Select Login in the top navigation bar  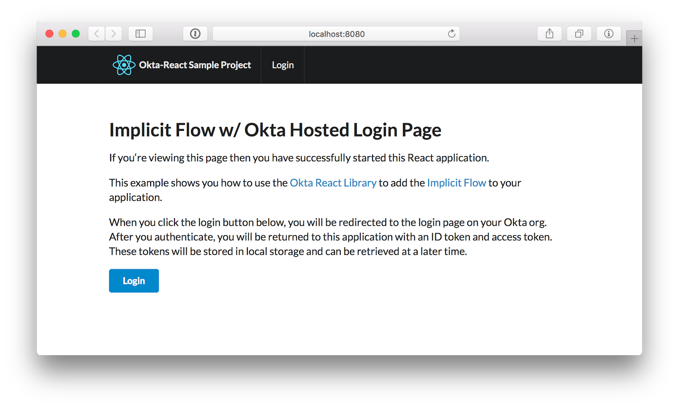click(283, 65)
